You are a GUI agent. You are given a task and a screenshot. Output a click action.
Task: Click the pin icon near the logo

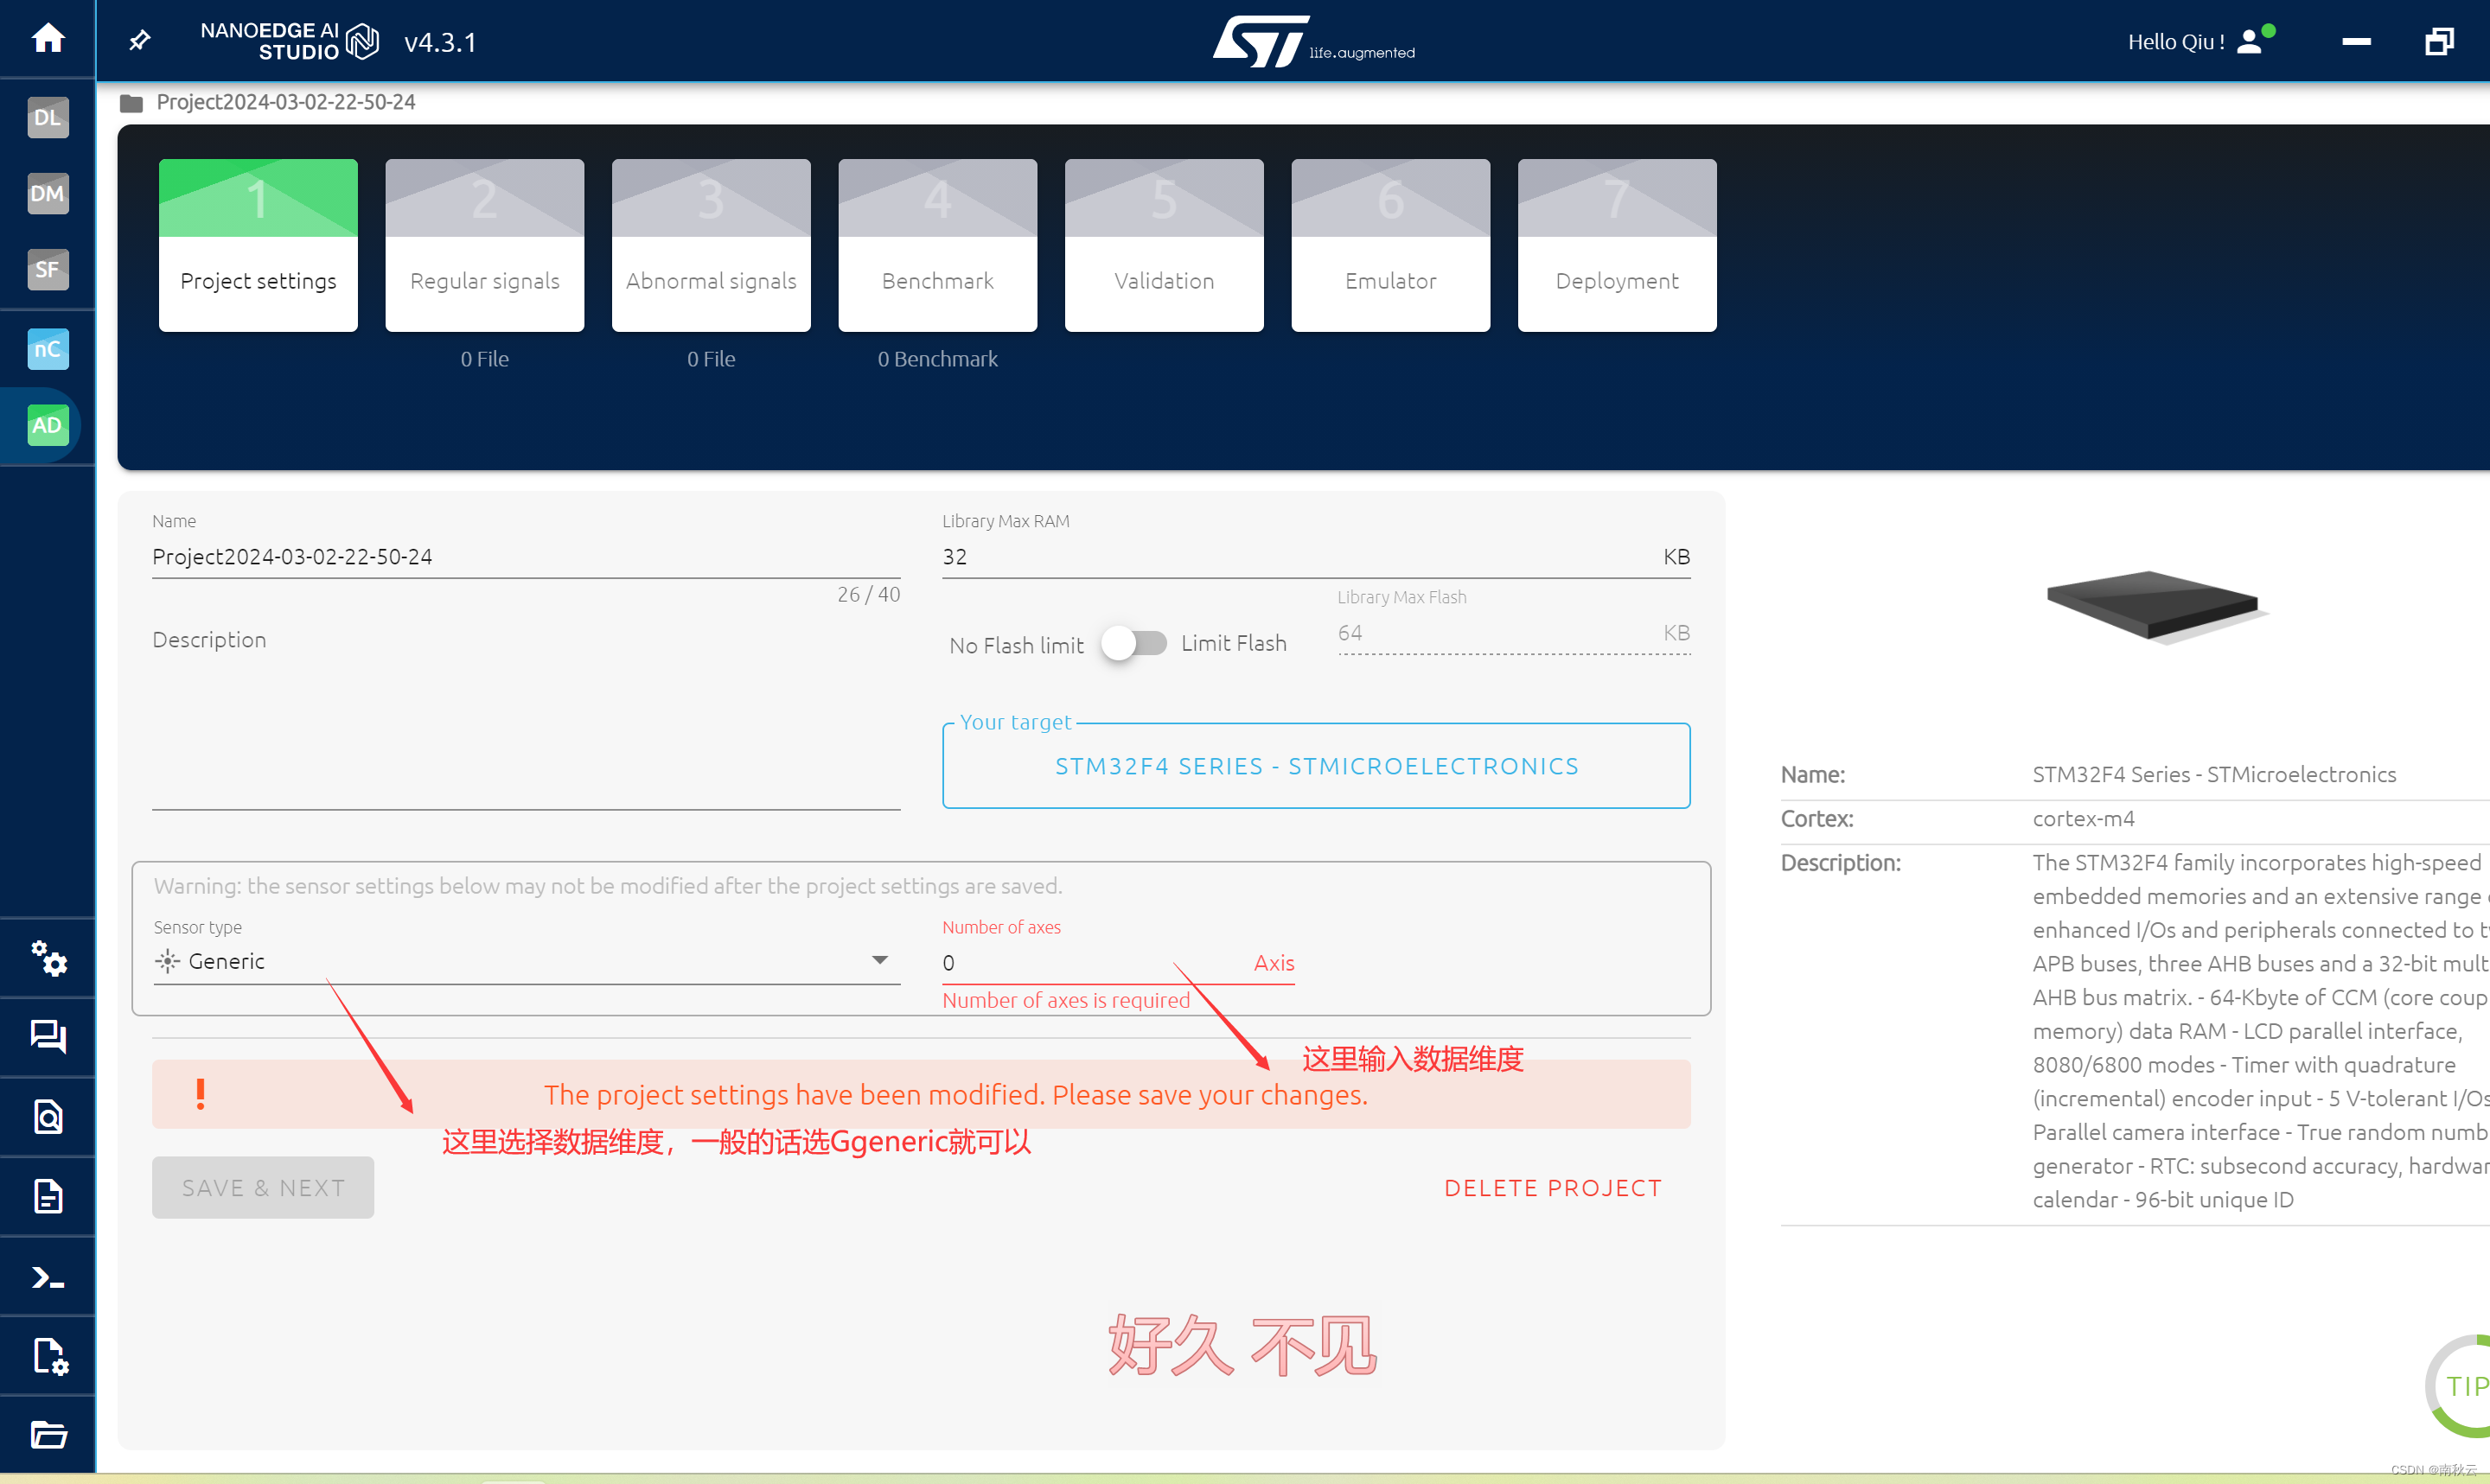coord(140,41)
